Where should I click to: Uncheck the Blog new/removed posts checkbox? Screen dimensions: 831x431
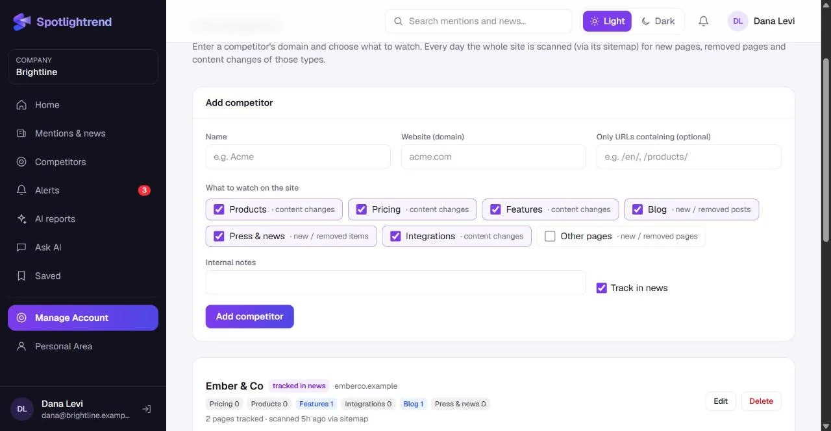[x=638, y=209]
